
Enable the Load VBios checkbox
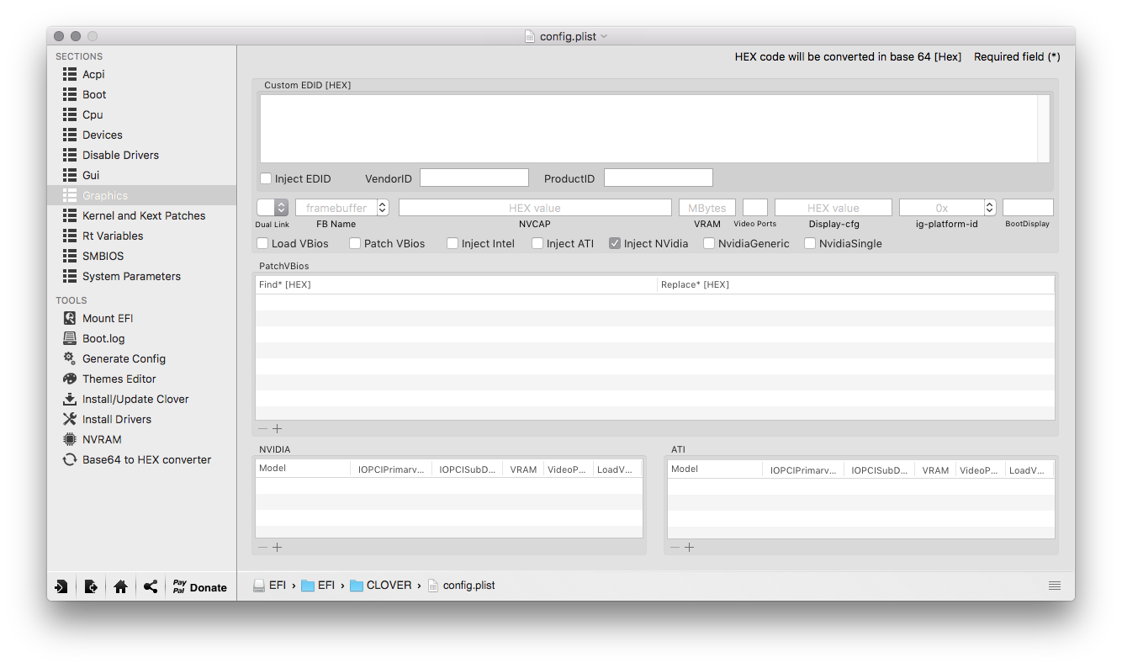(x=262, y=243)
